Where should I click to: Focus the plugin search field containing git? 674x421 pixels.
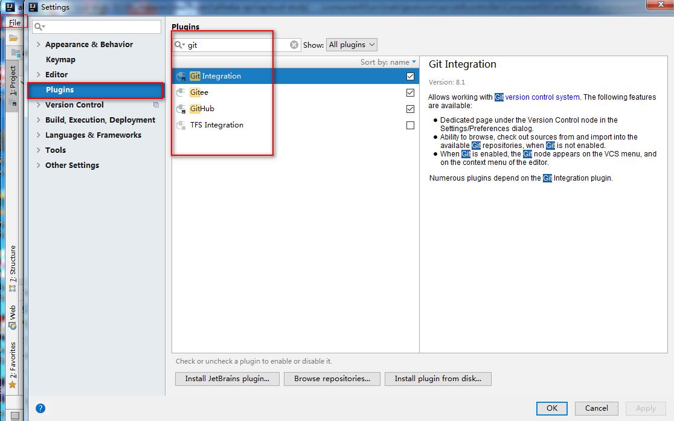click(x=236, y=45)
